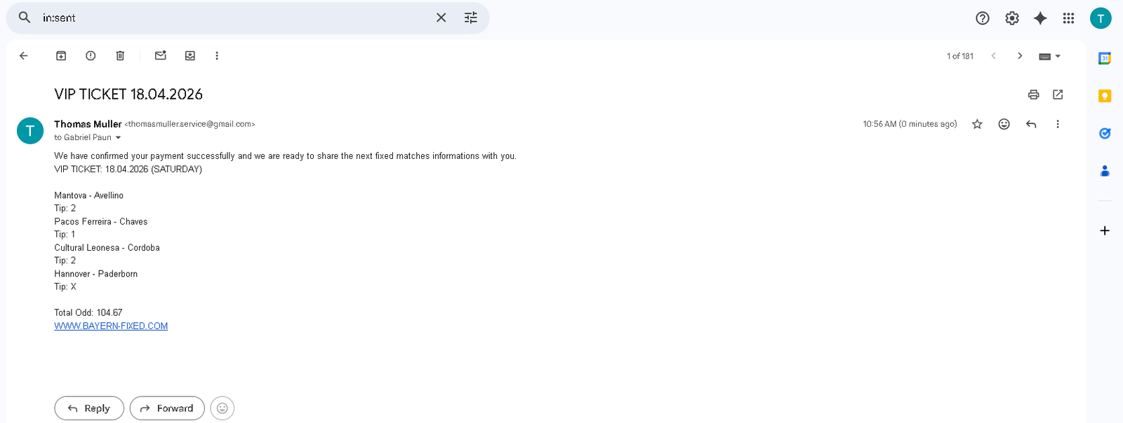
Task: Click the Forward button
Action: 167,408
